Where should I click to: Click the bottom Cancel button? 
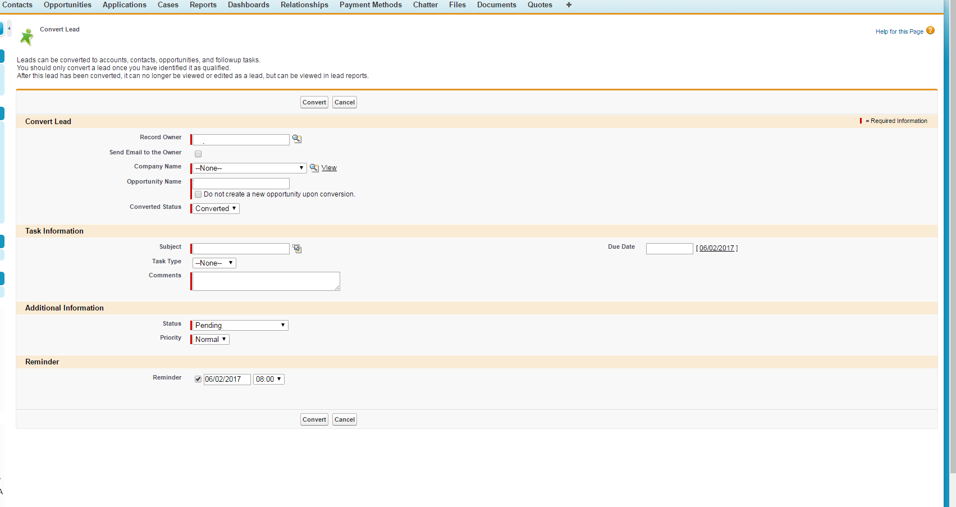[345, 419]
